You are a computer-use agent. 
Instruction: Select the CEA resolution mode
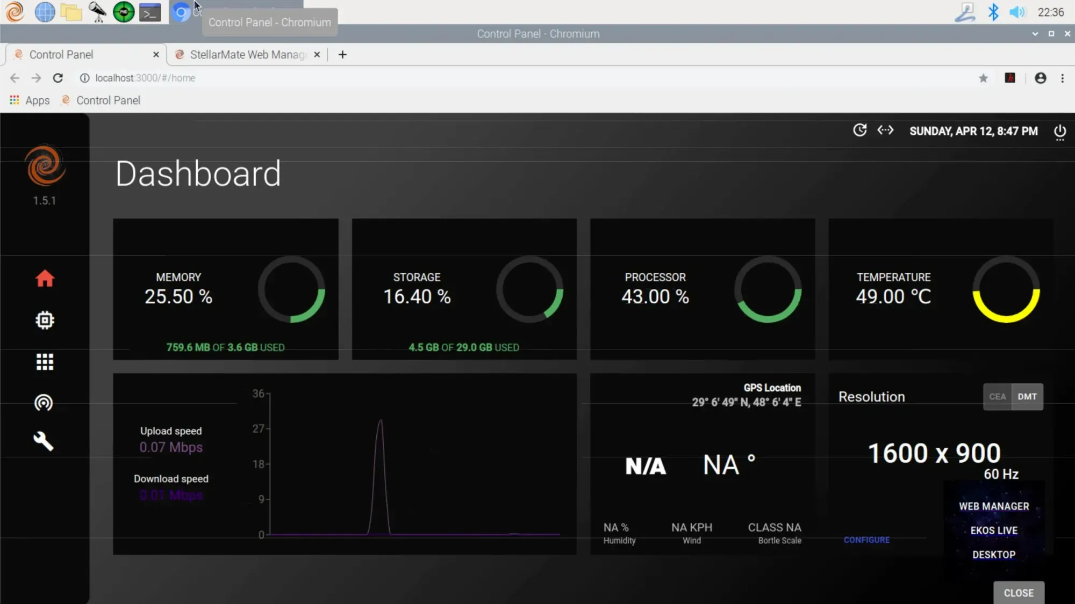997,397
